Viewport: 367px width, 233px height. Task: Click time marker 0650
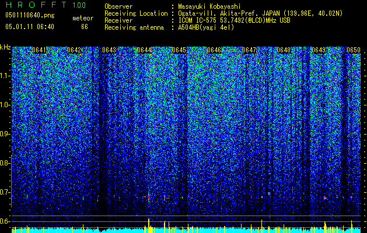354,50
